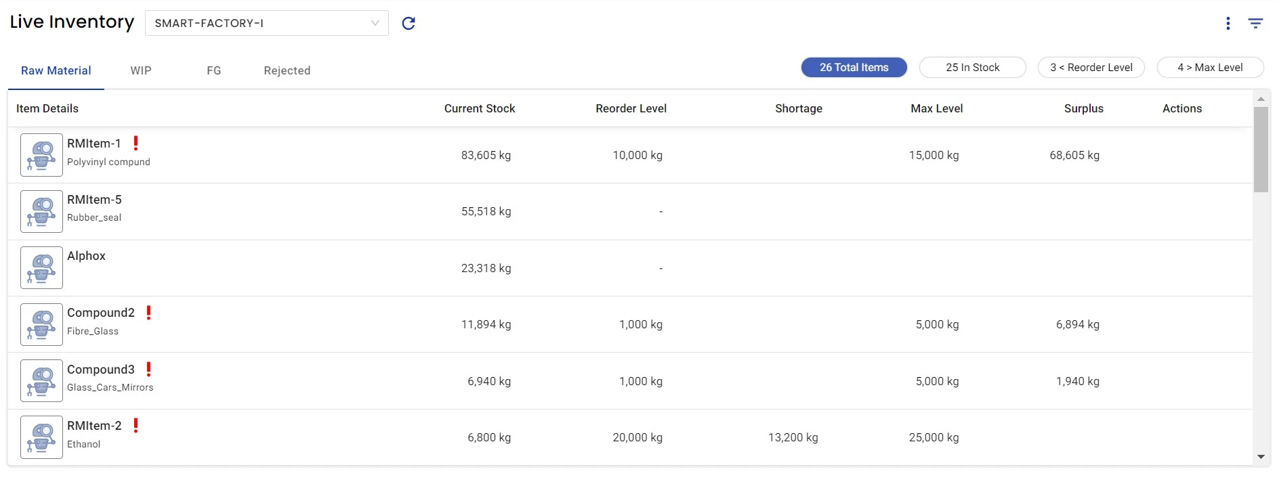The height and width of the screenshot is (486, 1277).
Task: Click the scrollbar down arrow
Action: point(1261,457)
